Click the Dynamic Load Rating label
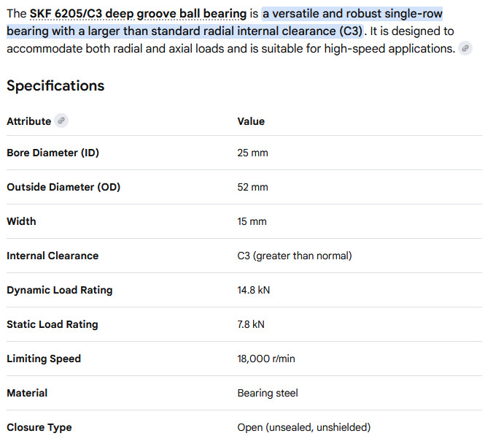 click(x=60, y=290)
